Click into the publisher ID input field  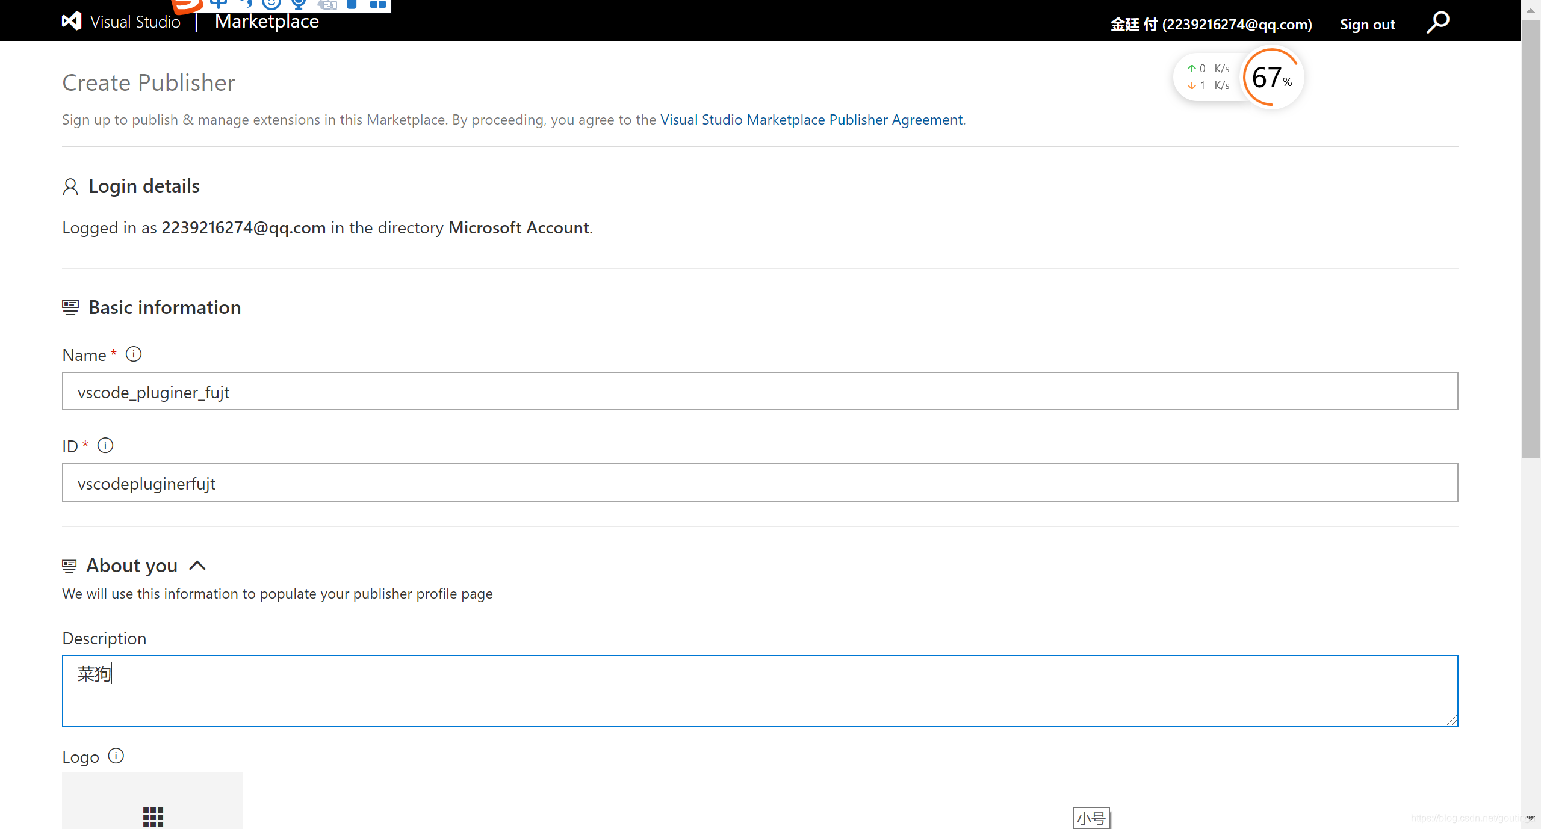(760, 483)
